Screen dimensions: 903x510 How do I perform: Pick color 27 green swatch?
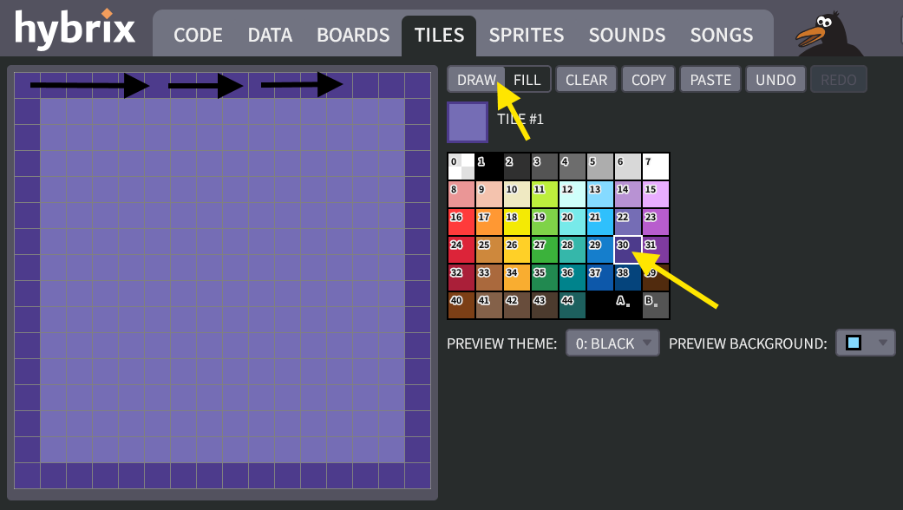(x=545, y=250)
